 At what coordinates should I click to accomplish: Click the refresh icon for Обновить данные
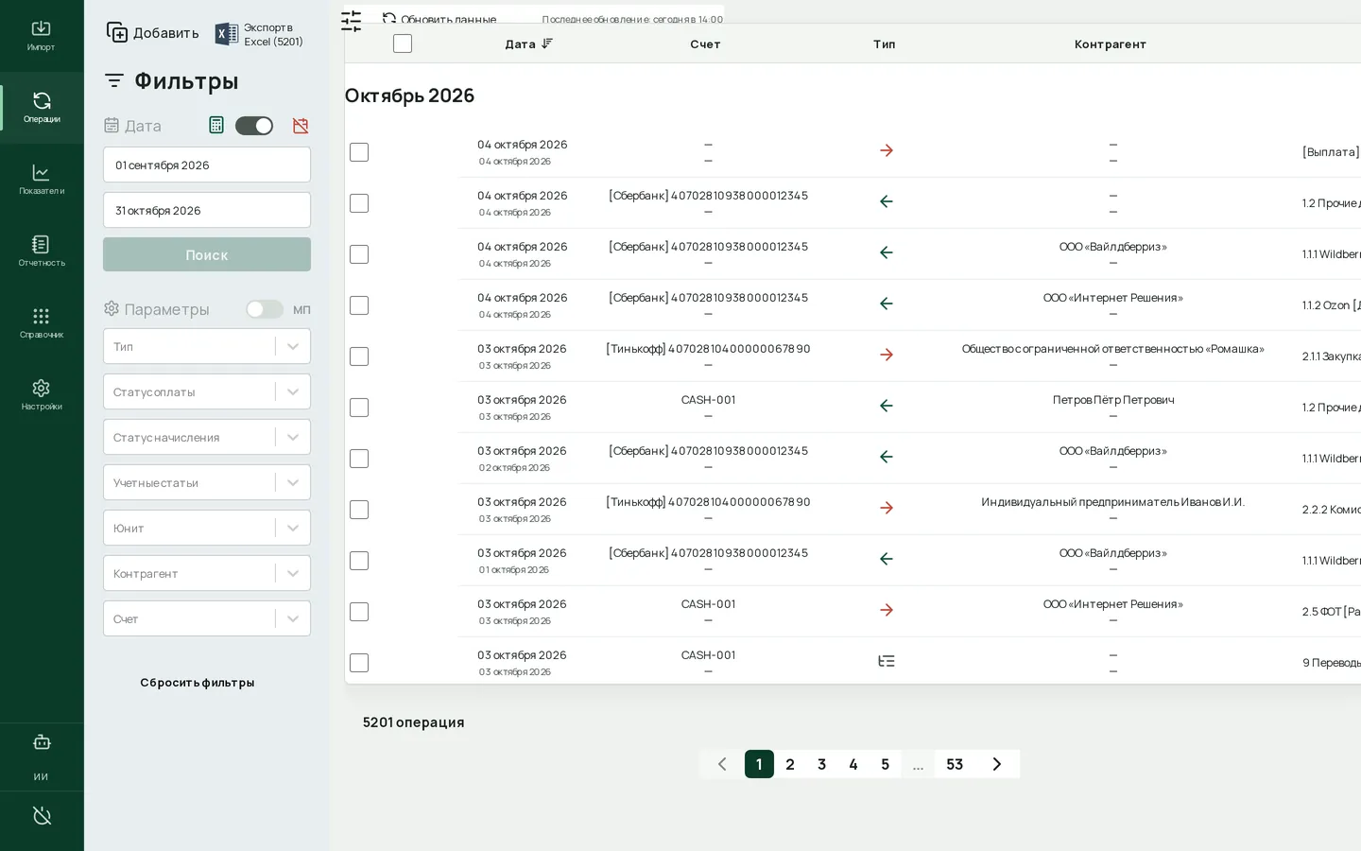click(389, 19)
